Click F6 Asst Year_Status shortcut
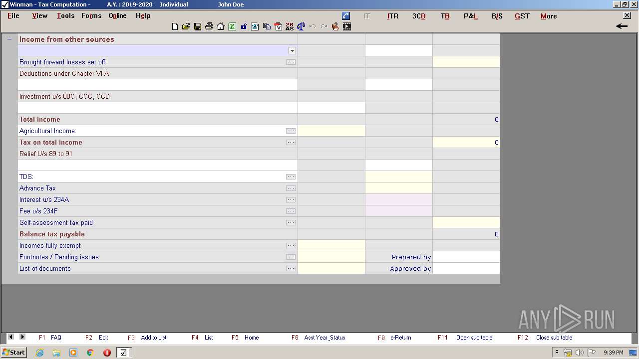Image resolution: width=639 pixels, height=359 pixels. (x=319, y=338)
